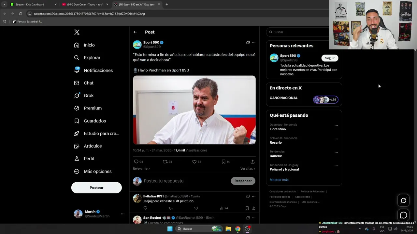
Task: Click Grok icon on Sport 890 post
Action: click(248, 43)
